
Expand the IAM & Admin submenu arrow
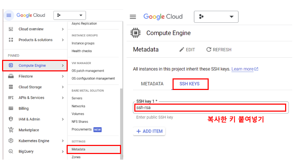pos(63,119)
